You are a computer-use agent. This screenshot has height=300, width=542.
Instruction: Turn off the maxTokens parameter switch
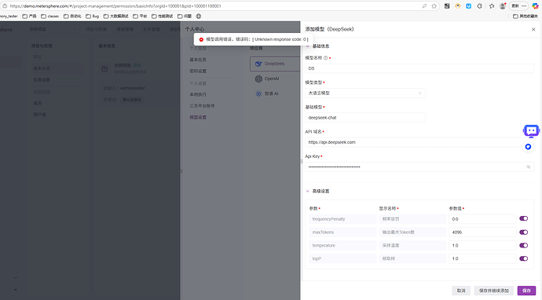524,232
